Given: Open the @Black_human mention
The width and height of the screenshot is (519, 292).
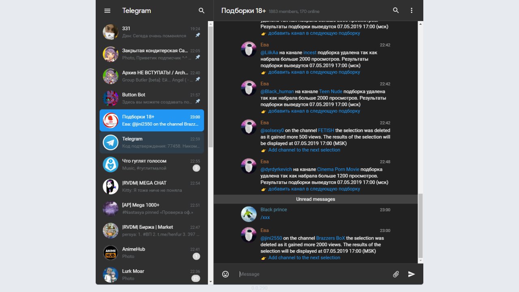Looking at the screenshot, I should [277, 92].
